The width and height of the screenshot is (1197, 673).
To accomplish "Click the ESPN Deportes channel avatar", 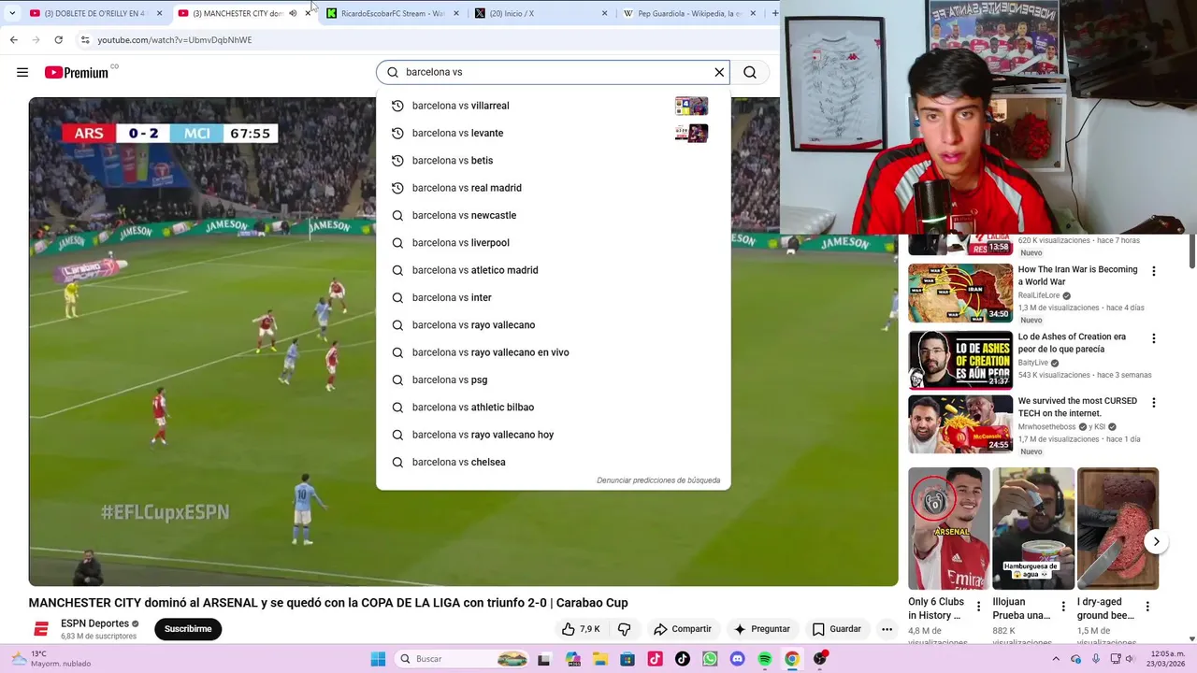I will point(41,629).
